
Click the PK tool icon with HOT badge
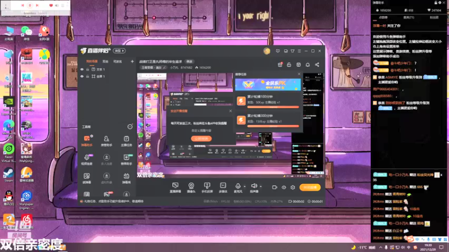point(107,194)
